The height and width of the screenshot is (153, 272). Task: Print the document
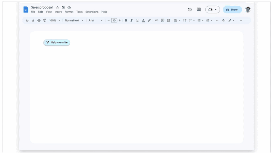pos(39,20)
